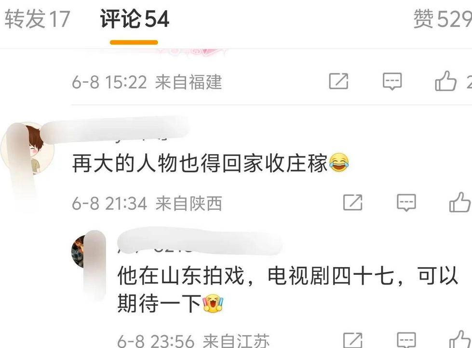Select the 评论 54 tab
472x348 pixels.
pyautogui.click(x=135, y=19)
